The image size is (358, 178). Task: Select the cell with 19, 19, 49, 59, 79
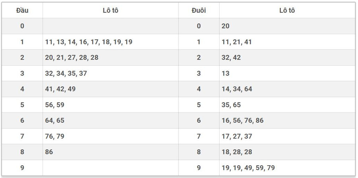pyautogui.click(x=248, y=168)
